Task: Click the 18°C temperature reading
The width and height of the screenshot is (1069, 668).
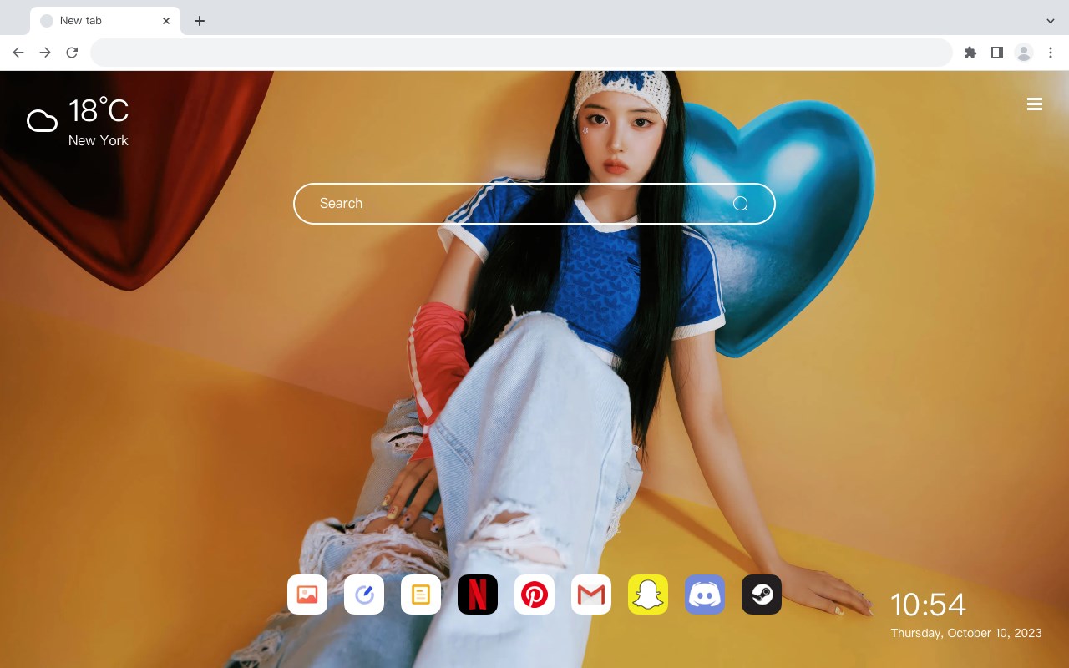Action: pos(99,111)
